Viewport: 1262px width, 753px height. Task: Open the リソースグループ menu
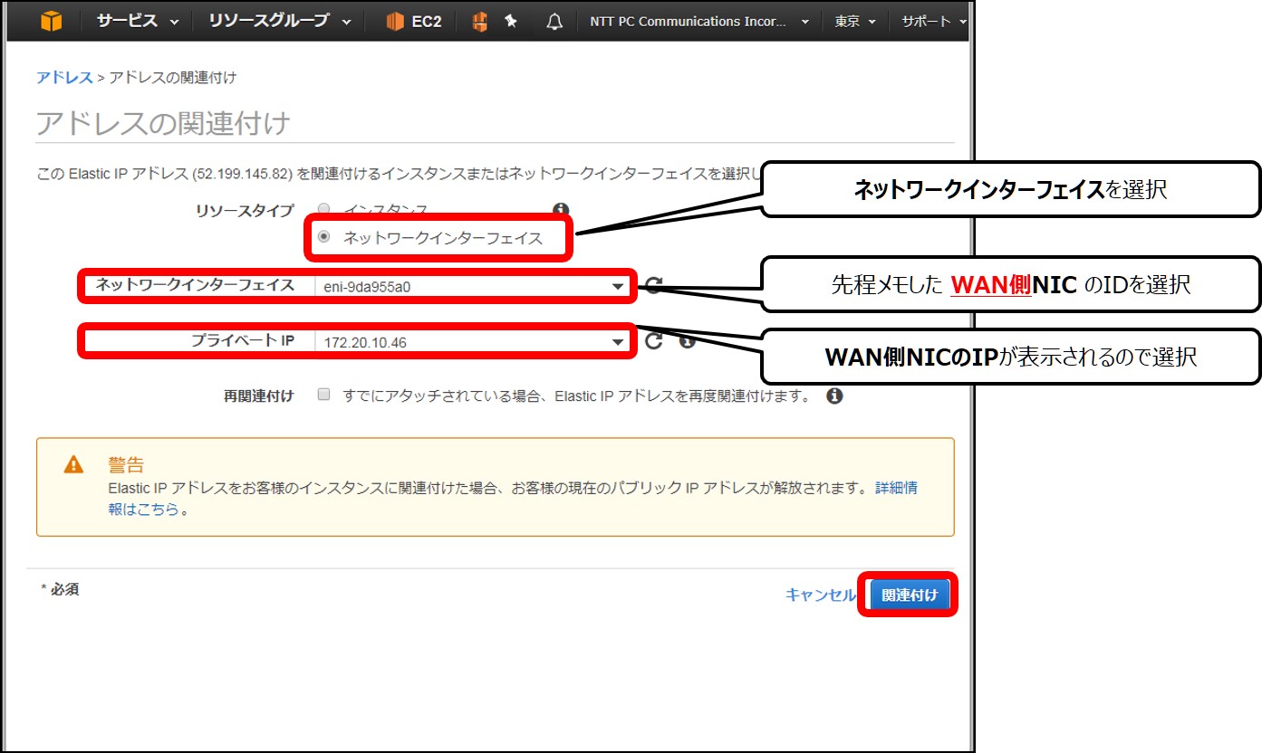point(279,22)
